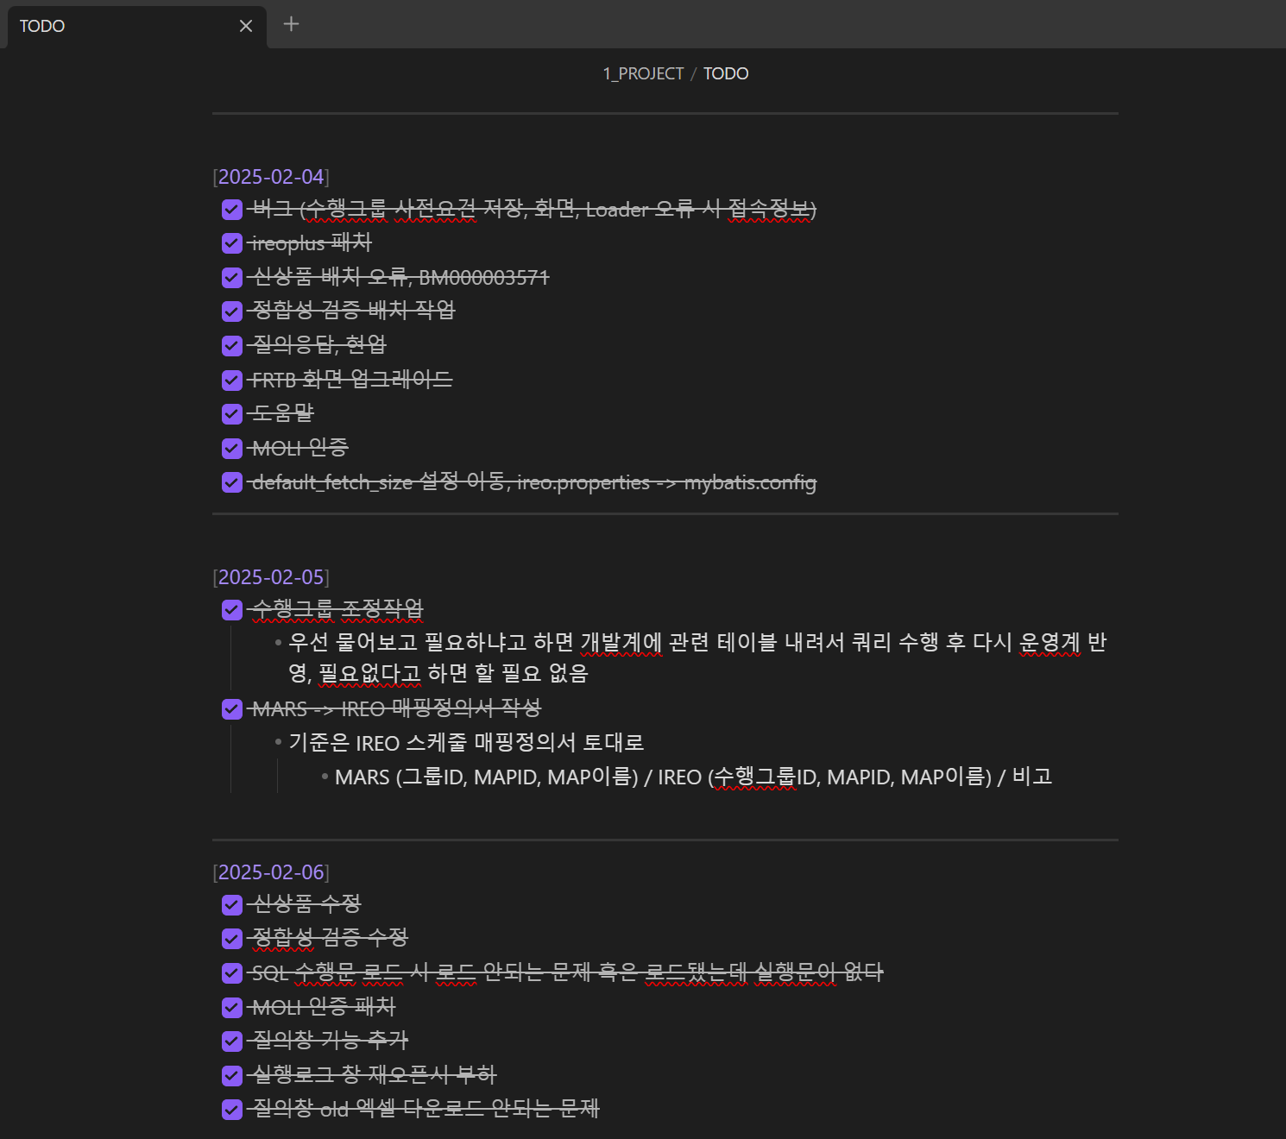The image size is (1286, 1139).
Task: Uncheck the ireoplus 패치 task
Action: click(x=231, y=242)
